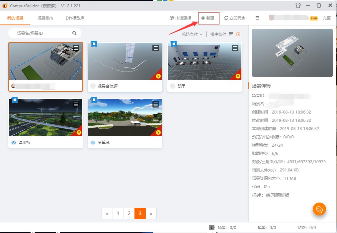Click status bar 贴图：0/0

tap(307, 227)
